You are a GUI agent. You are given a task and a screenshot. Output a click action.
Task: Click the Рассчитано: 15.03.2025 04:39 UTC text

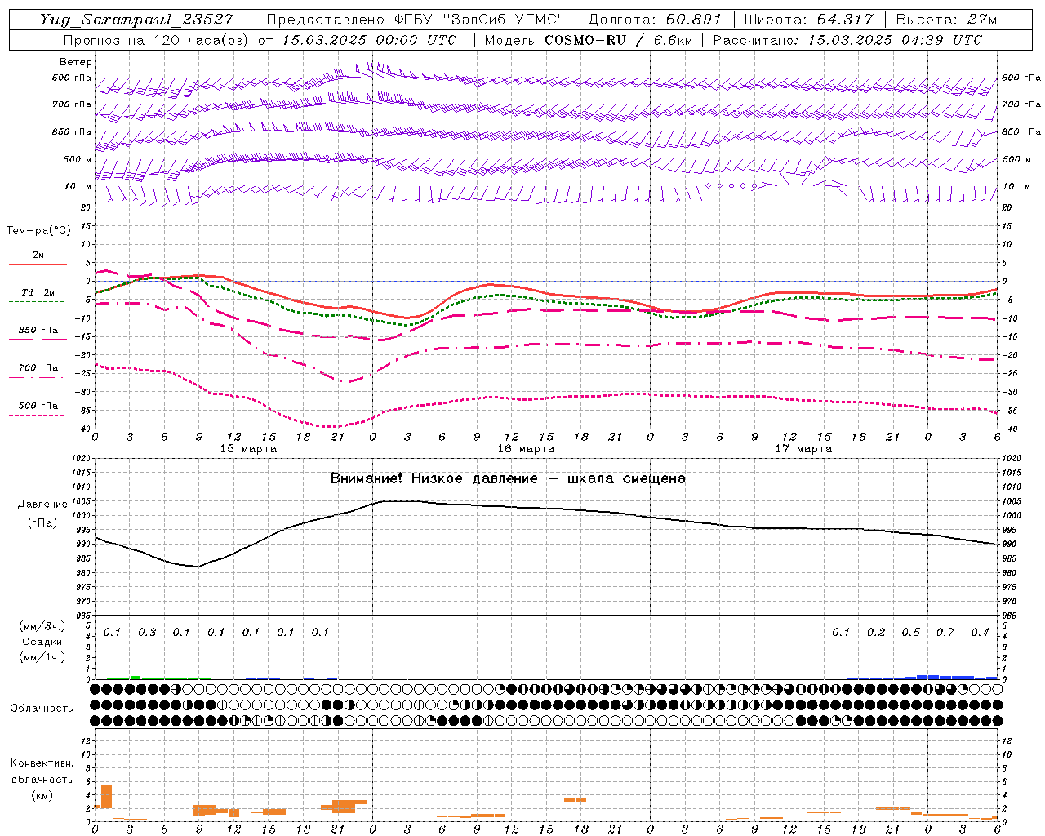pos(847,40)
